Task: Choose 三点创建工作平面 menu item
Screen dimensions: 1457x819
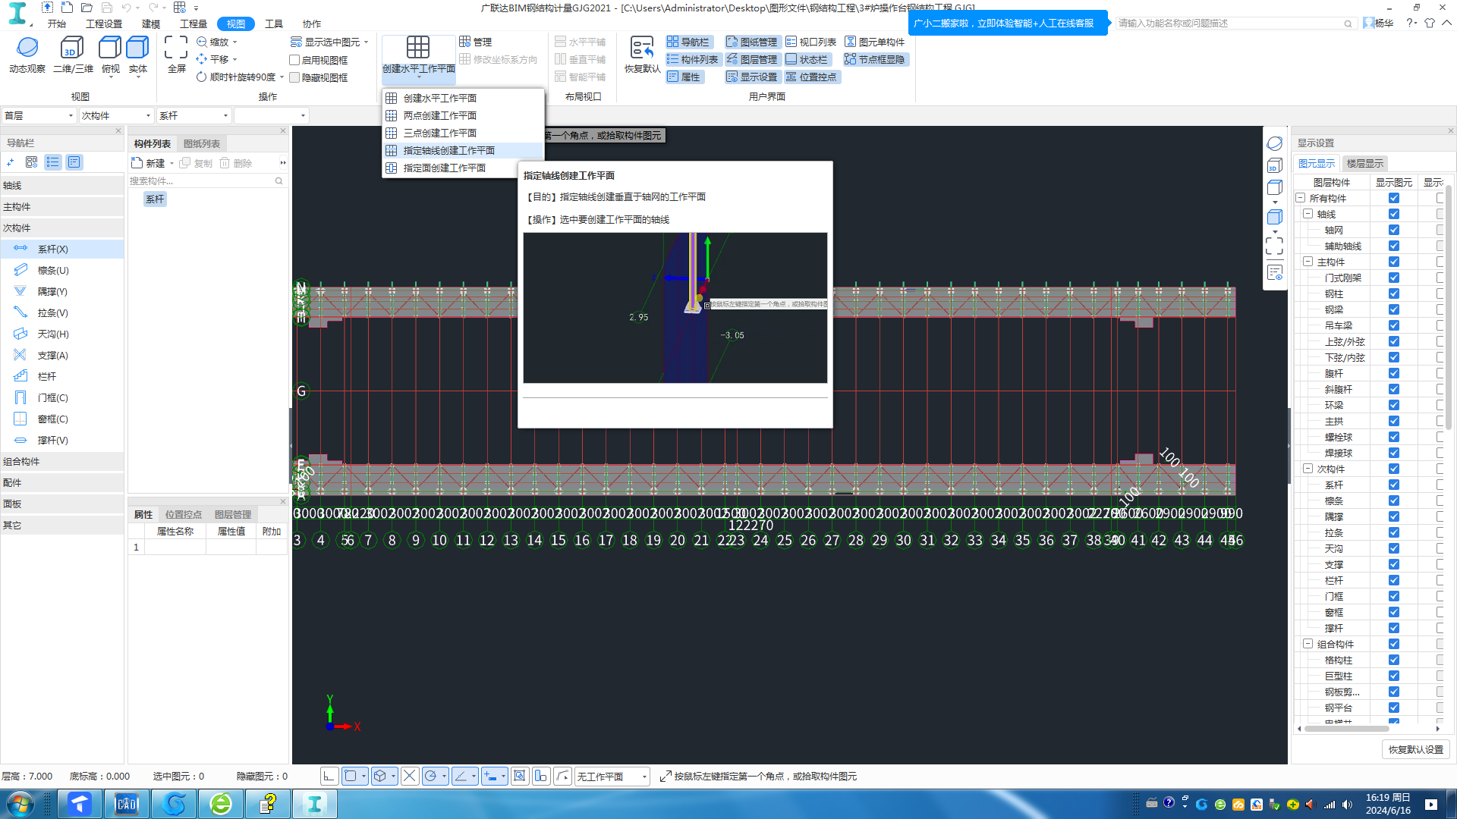Action: tap(463, 133)
